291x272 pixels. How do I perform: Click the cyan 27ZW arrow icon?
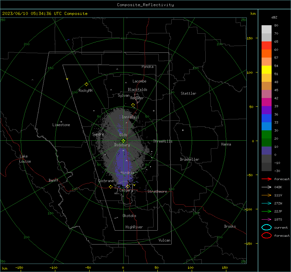pos(266,203)
